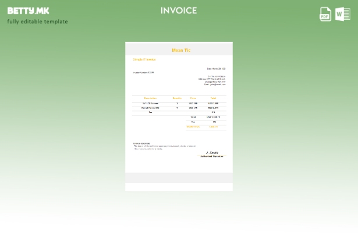
Task: Click the 'Mean Tic' company title
Action: coord(181,51)
